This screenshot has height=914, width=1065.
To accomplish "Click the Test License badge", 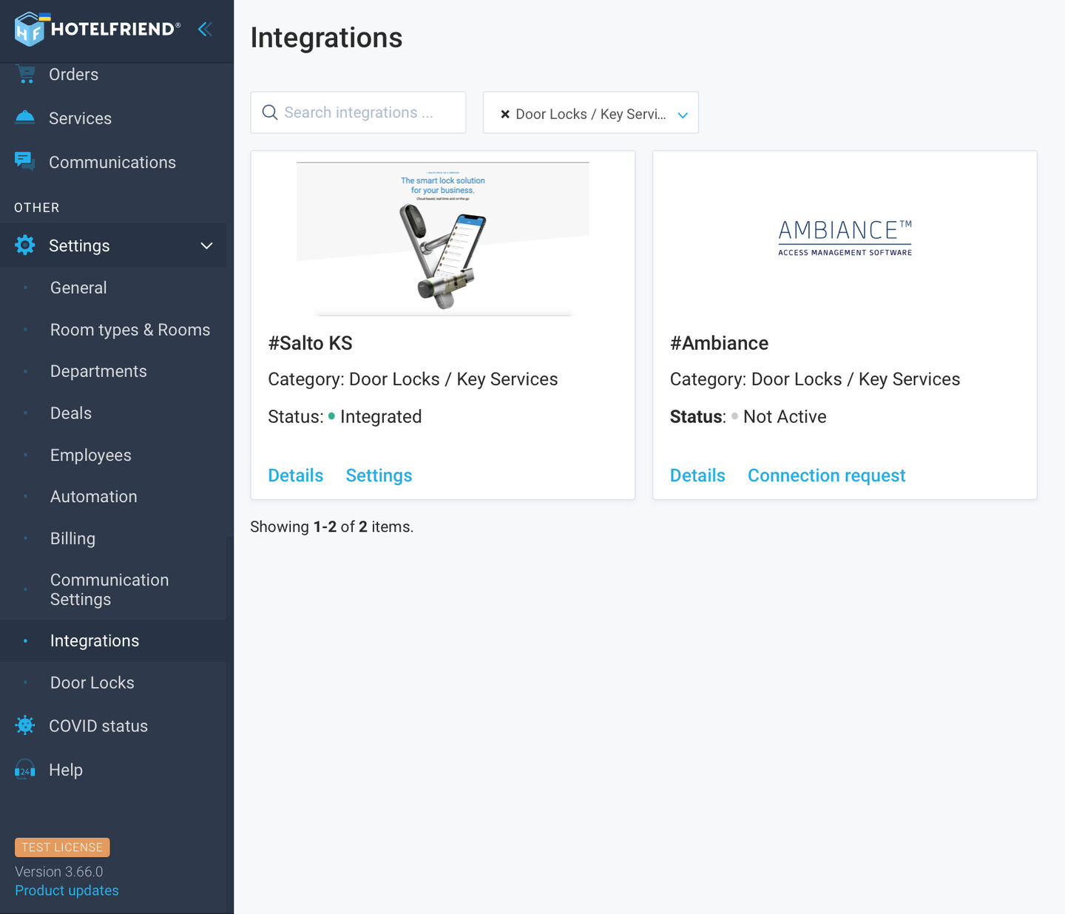I will [62, 847].
